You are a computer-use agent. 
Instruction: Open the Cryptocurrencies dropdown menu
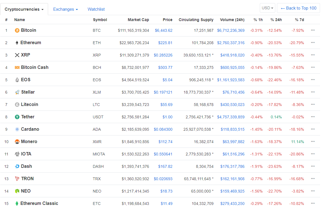point(24,9)
